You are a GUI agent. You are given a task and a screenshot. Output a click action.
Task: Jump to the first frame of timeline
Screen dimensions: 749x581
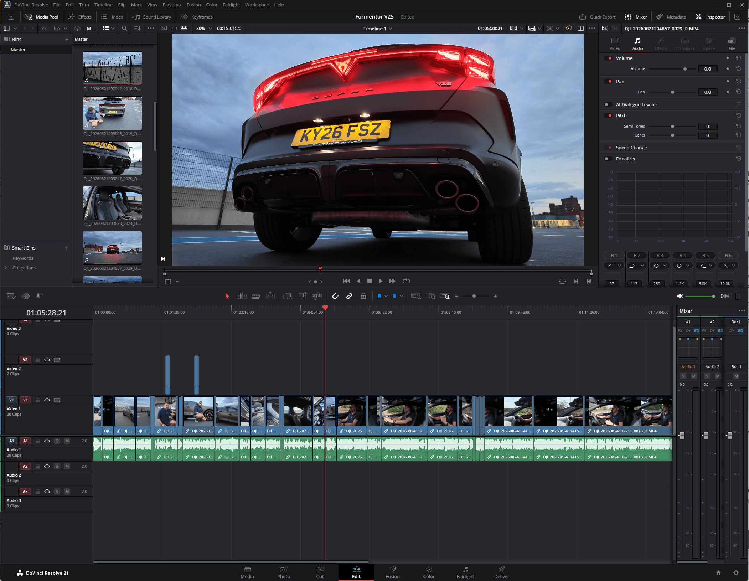pyautogui.click(x=346, y=281)
